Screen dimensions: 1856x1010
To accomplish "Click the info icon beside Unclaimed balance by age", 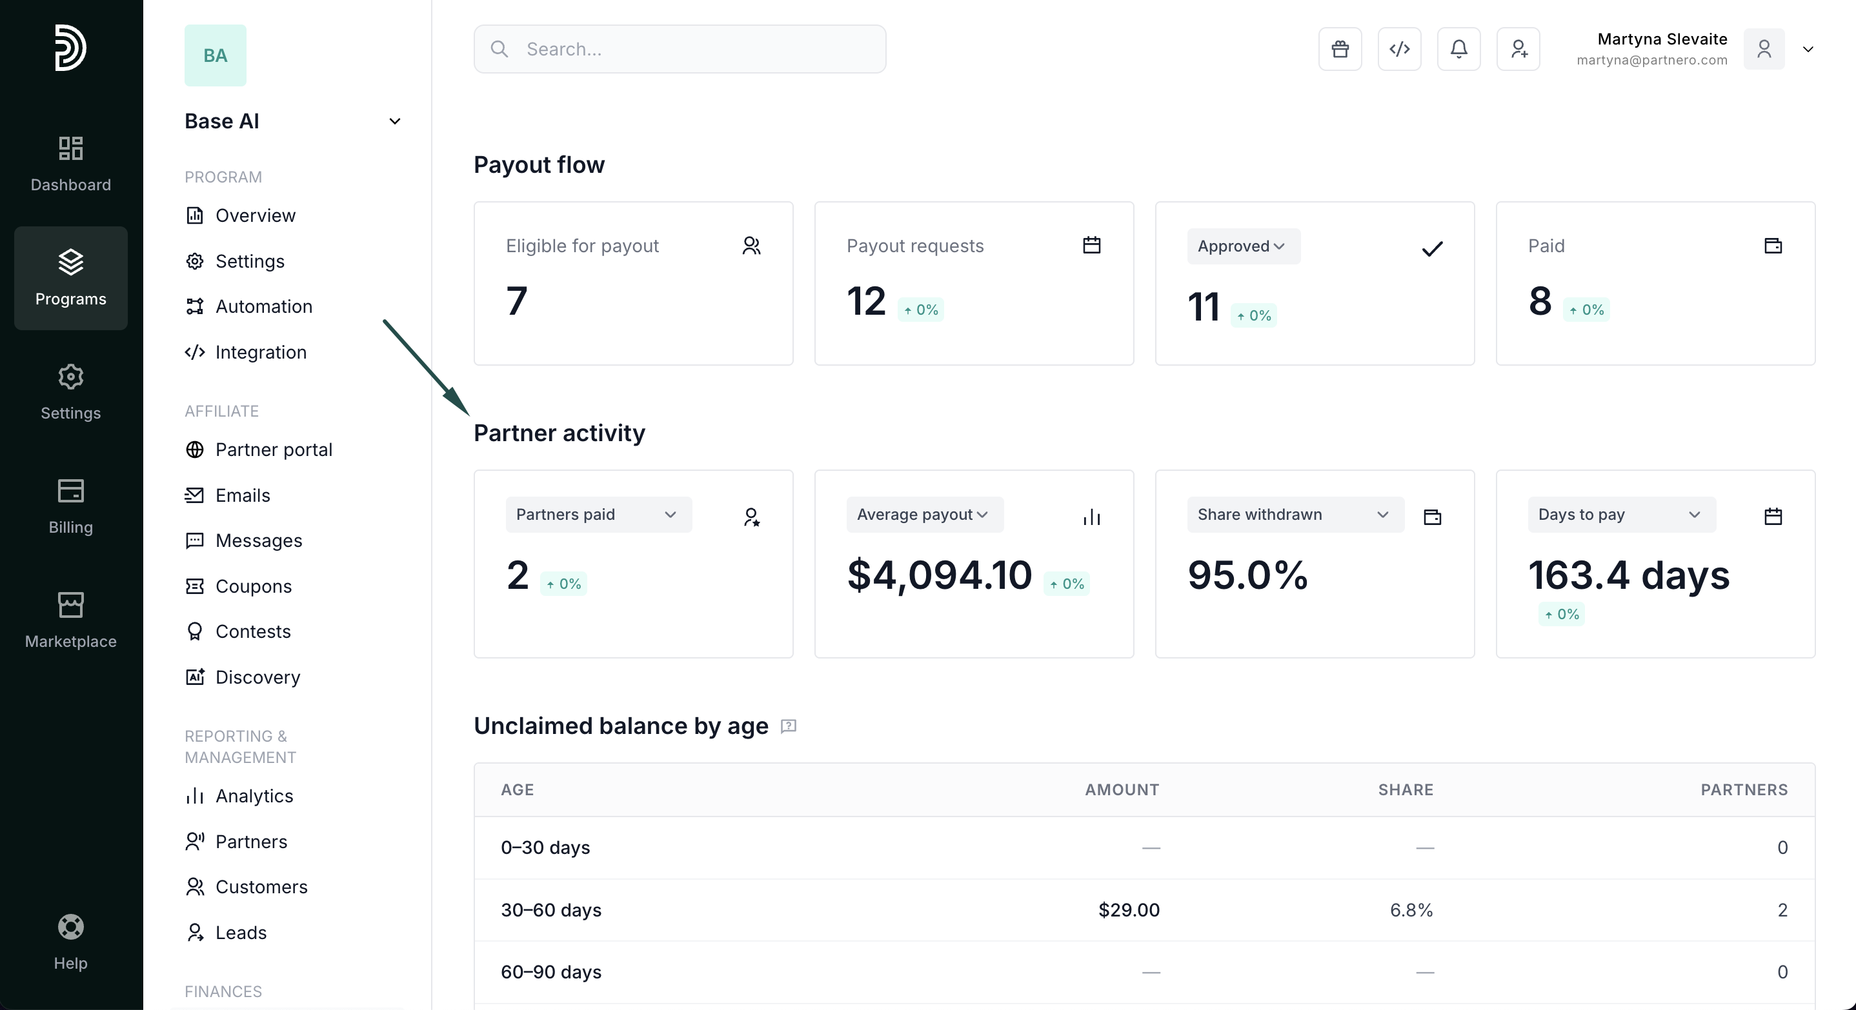I will [788, 726].
